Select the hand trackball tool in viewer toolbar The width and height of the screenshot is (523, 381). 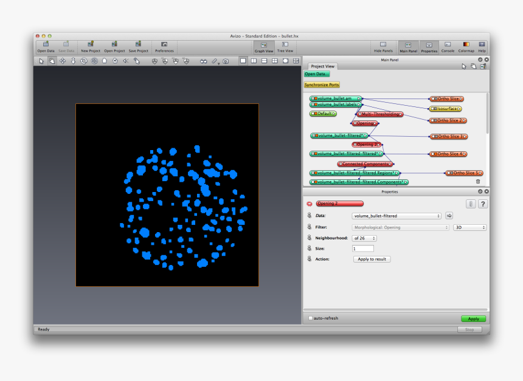(52, 61)
